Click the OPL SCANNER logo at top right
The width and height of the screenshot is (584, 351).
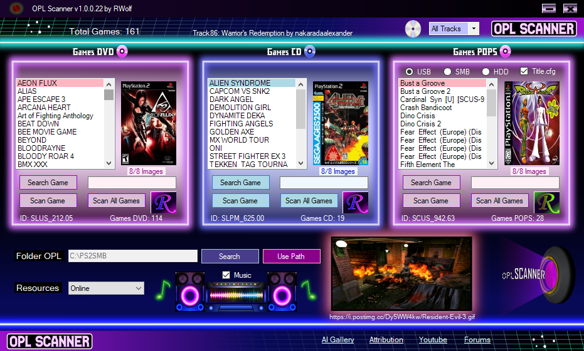[x=534, y=29]
